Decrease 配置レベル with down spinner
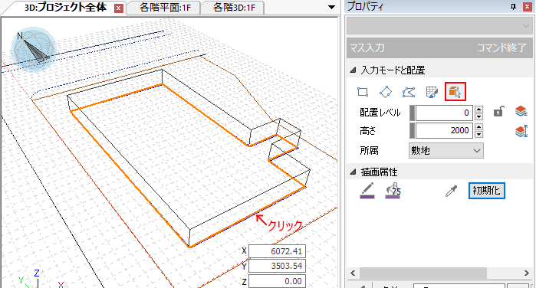This screenshot has height=288, width=536. click(479, 116)
